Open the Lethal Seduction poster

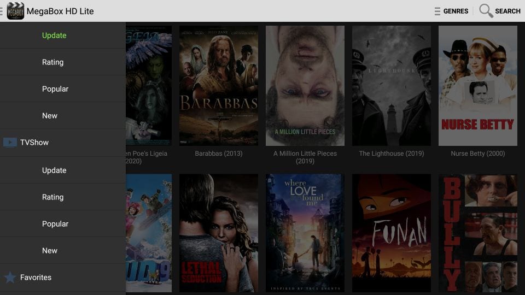pos(219,233)
